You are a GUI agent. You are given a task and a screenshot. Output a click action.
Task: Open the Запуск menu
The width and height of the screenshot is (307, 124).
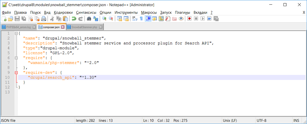(x=166, y=12)
